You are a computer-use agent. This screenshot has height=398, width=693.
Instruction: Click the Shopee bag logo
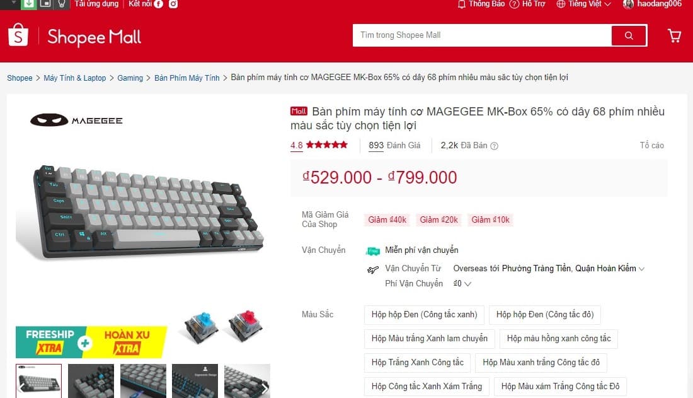[18, 35]
